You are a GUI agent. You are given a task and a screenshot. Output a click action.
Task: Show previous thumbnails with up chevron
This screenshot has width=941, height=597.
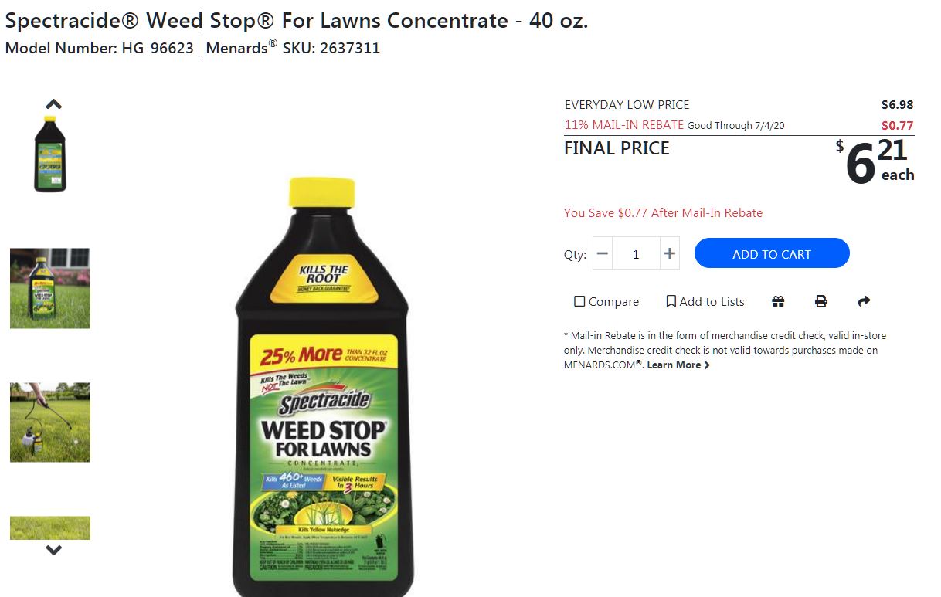tap(53, 103)
